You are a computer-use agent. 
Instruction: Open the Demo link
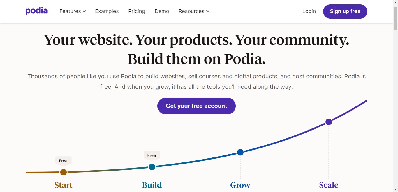coord(162,11)
